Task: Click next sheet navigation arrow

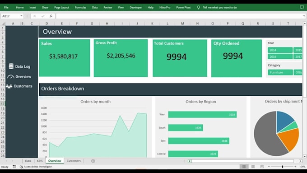Action: [x=13, y=161]
